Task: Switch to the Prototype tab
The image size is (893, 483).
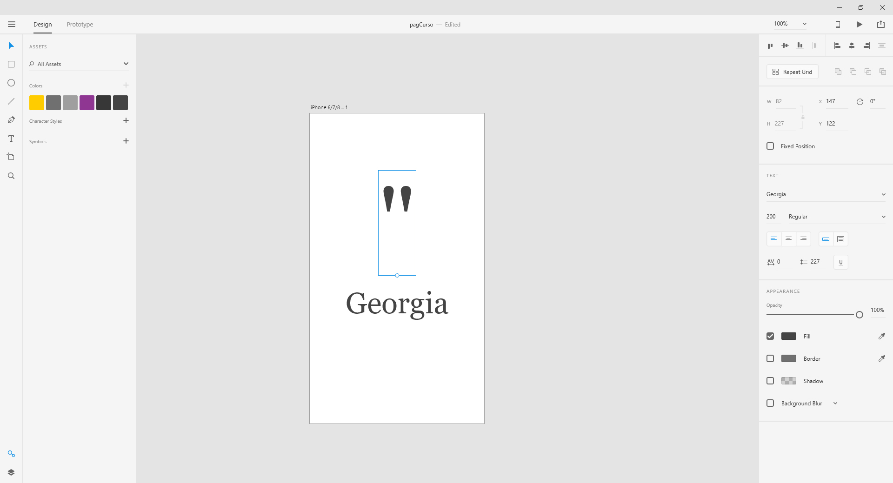Action: (x=80, y=24)
